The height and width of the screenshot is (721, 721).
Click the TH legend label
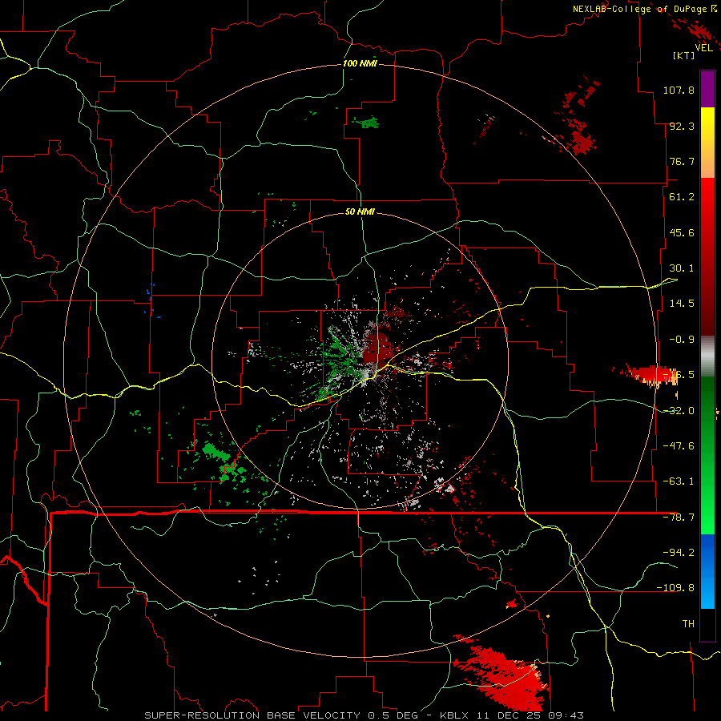tap(688, 624)
